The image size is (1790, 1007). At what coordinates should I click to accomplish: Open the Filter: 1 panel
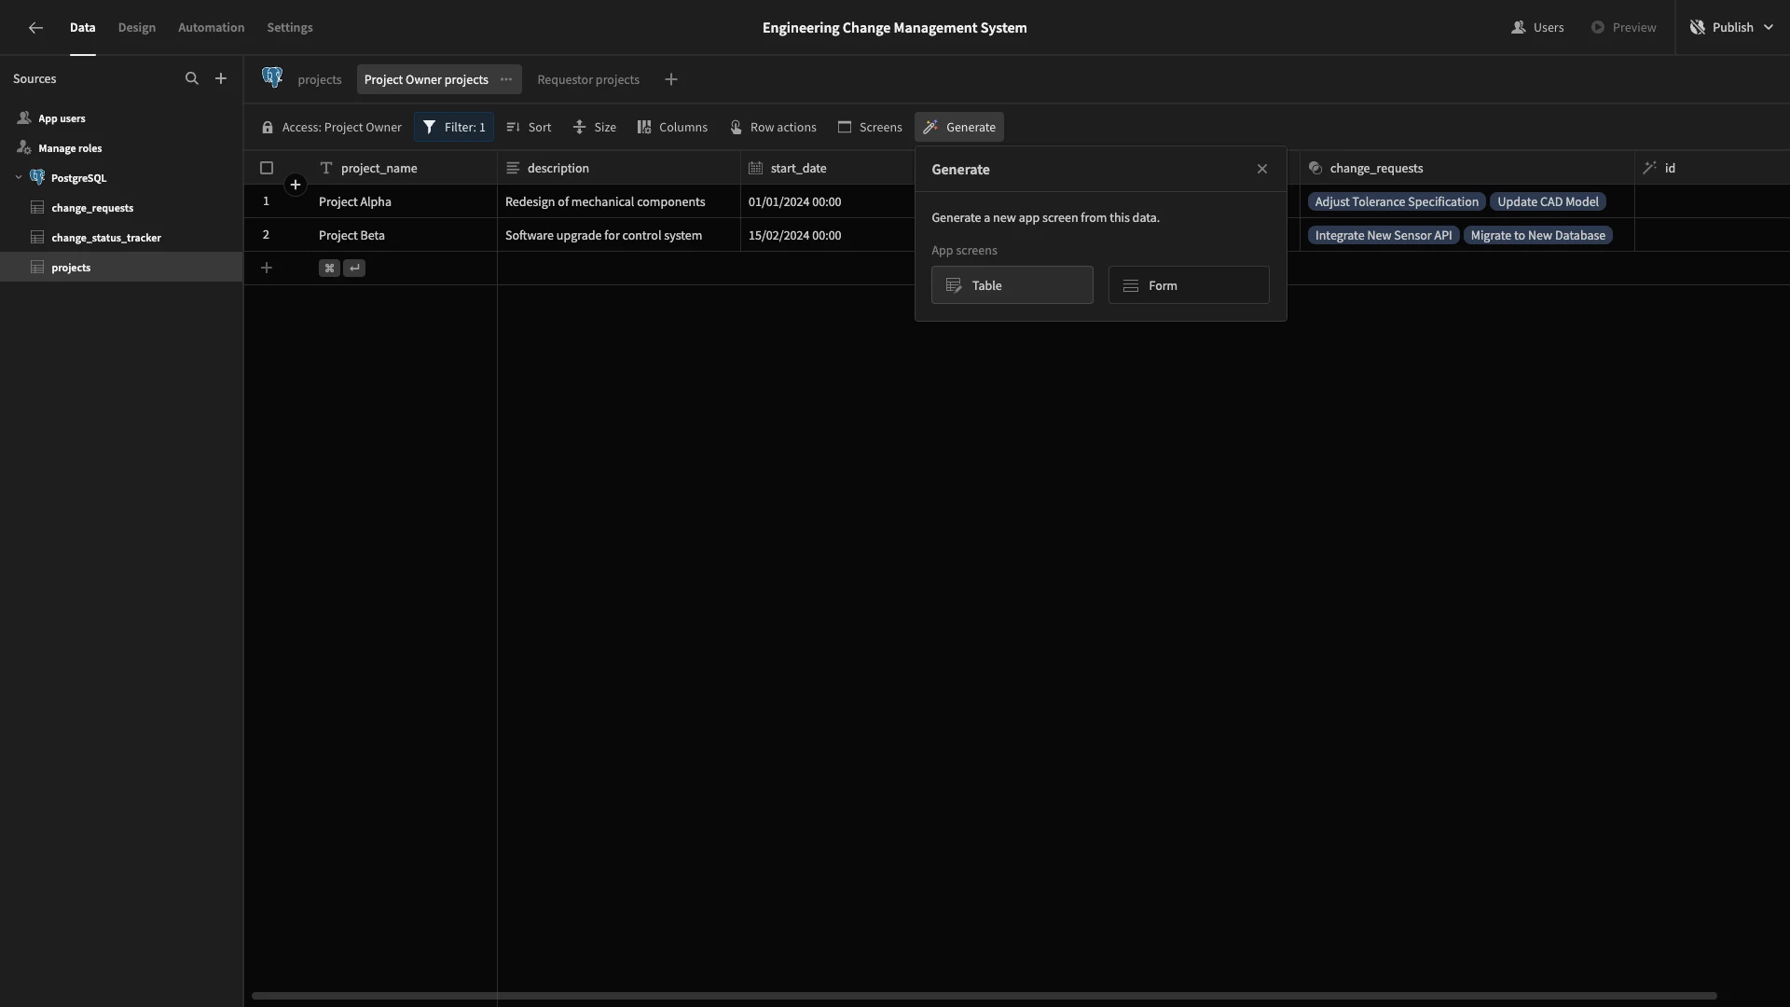[454, 128]
